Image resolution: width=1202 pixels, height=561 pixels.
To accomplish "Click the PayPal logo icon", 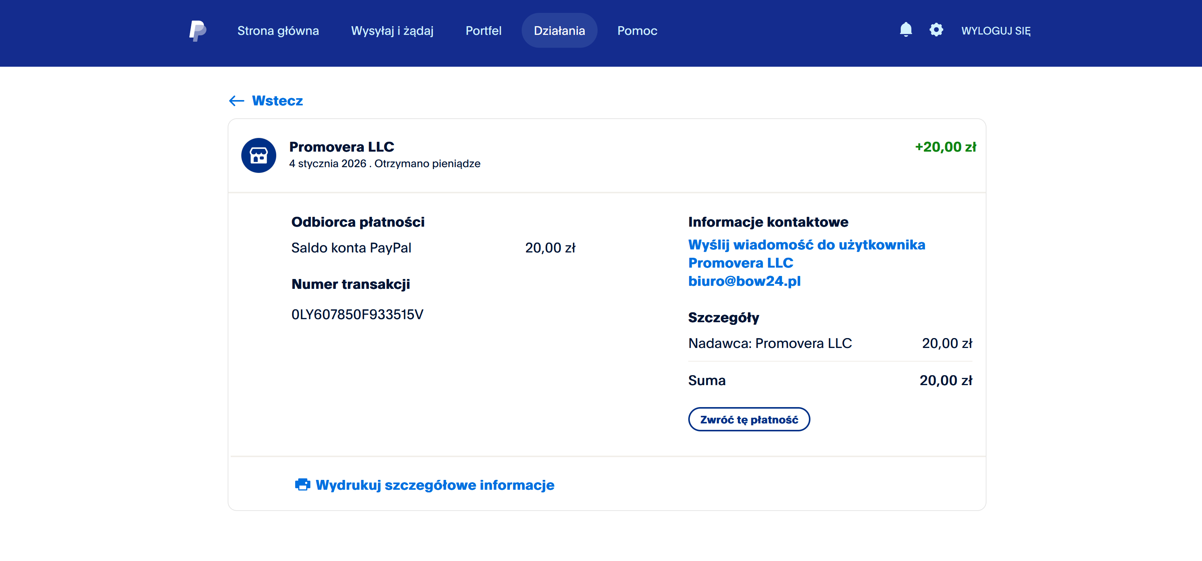I will [197, 31].
